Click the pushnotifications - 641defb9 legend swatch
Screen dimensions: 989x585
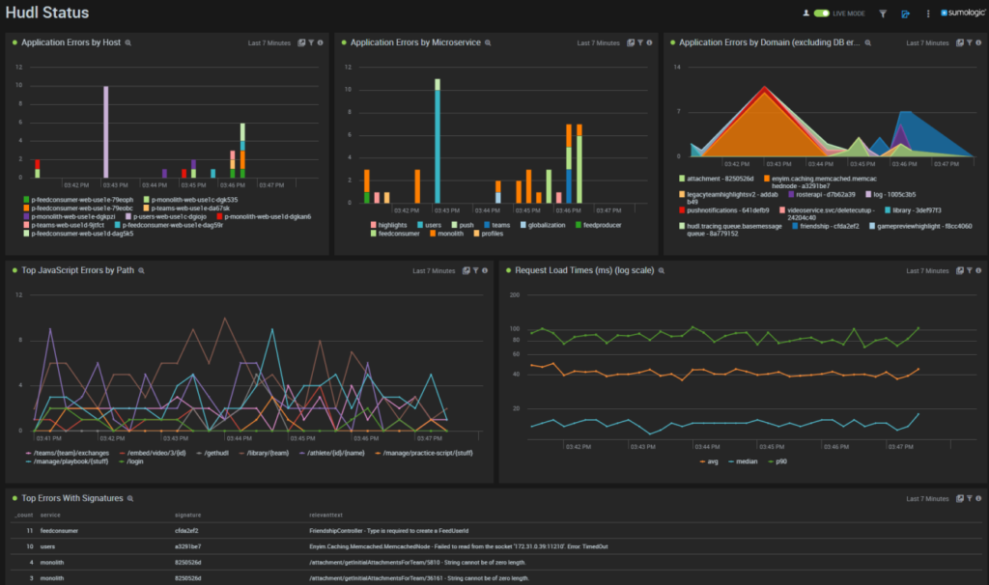click(682, 210)
